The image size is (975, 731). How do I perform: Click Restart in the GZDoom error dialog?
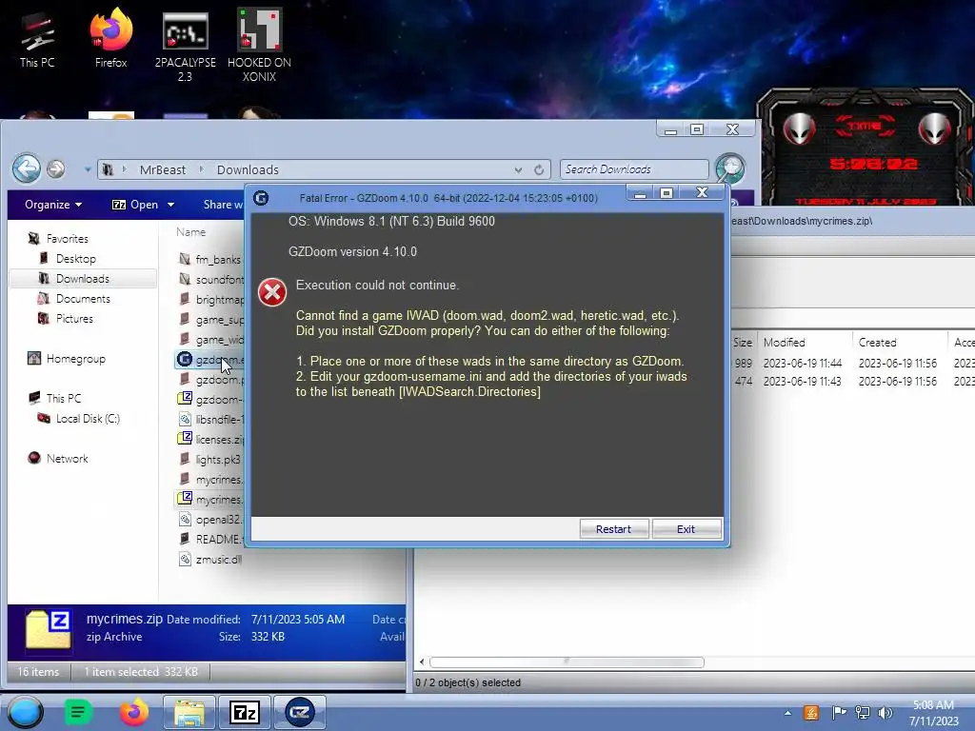(x=614, y=529)
